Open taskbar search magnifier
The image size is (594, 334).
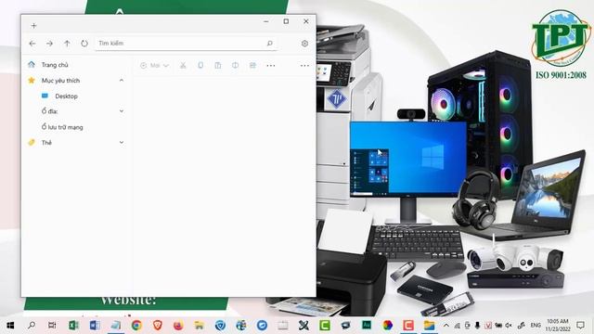click(x=32, y=326)
